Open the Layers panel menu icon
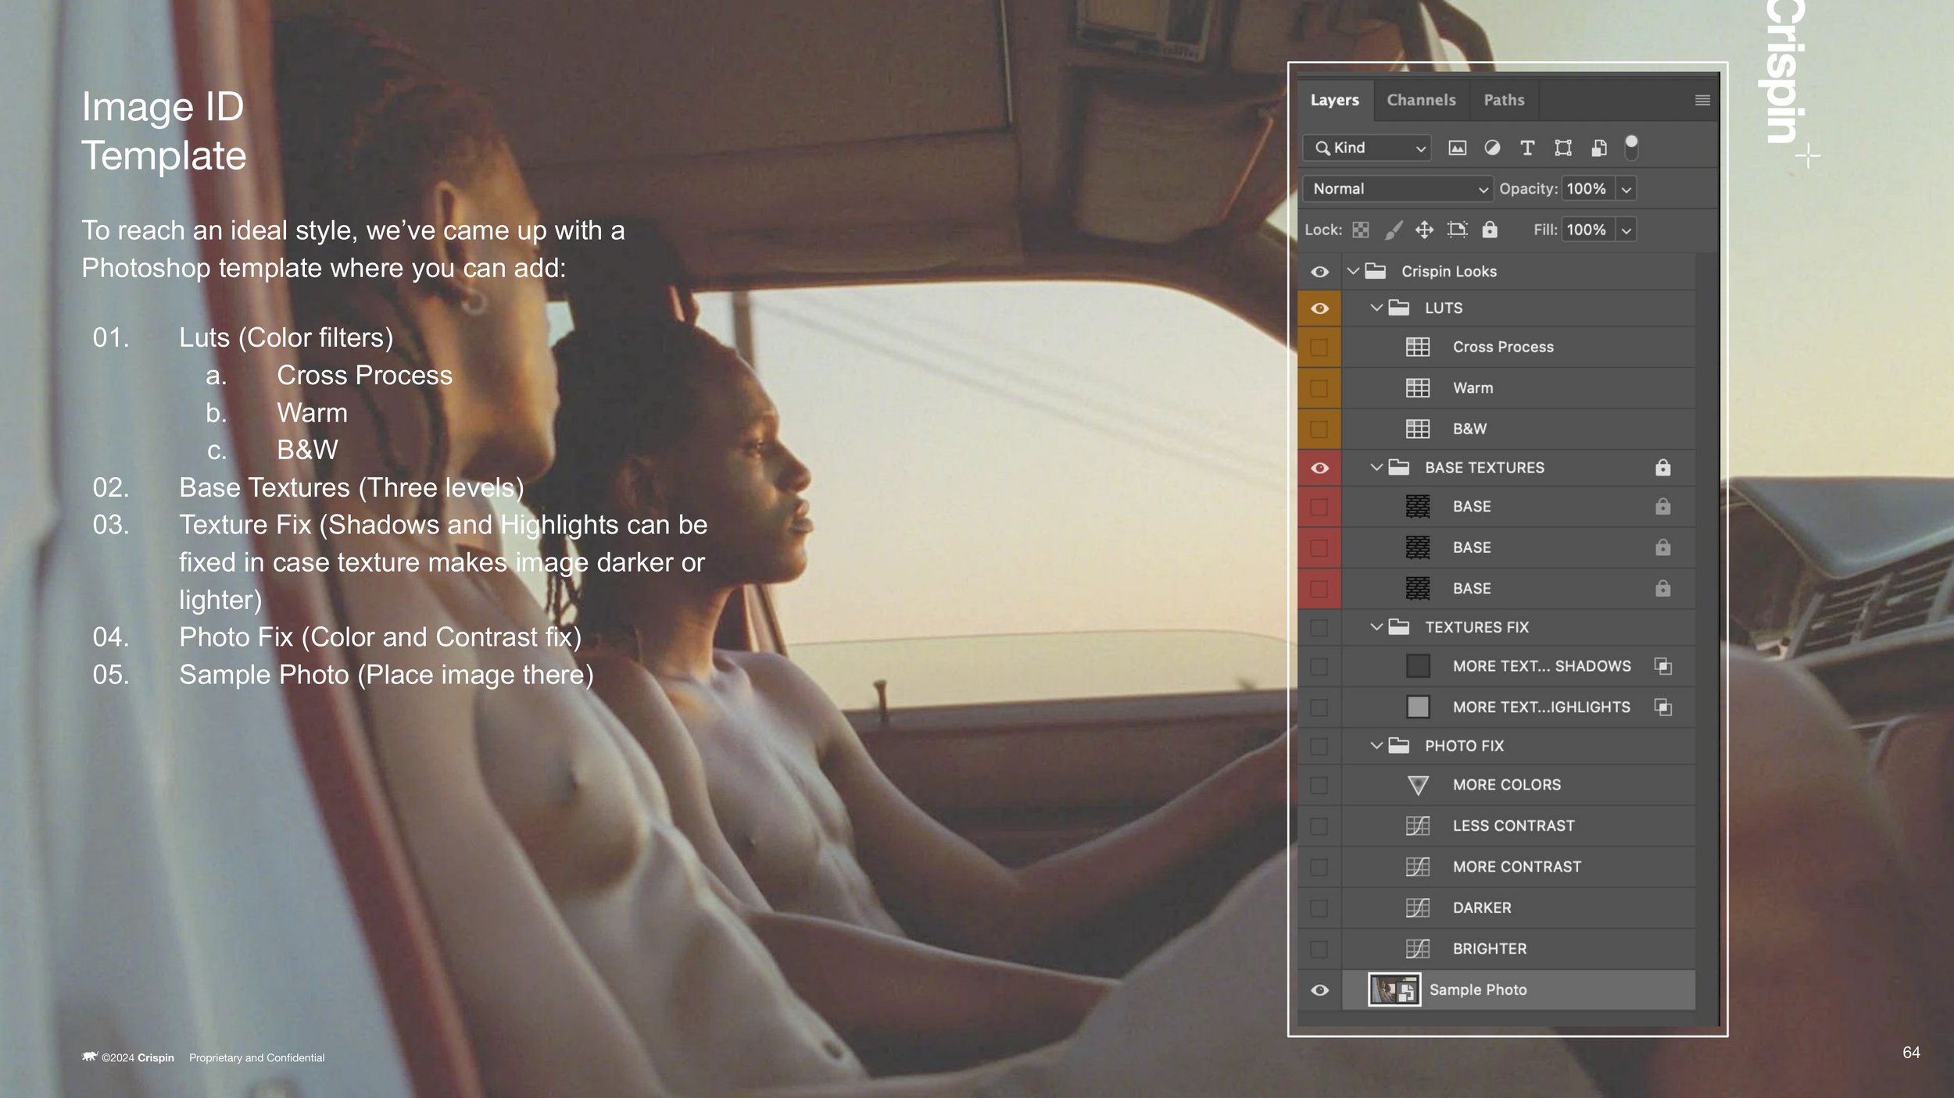 (1702, 100)
